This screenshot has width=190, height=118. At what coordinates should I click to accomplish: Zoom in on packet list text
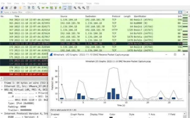75,8
